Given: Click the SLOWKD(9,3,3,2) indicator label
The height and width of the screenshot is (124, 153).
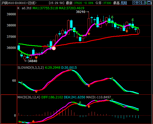Looking at the screenshot, I should click(x=31, y=68).
